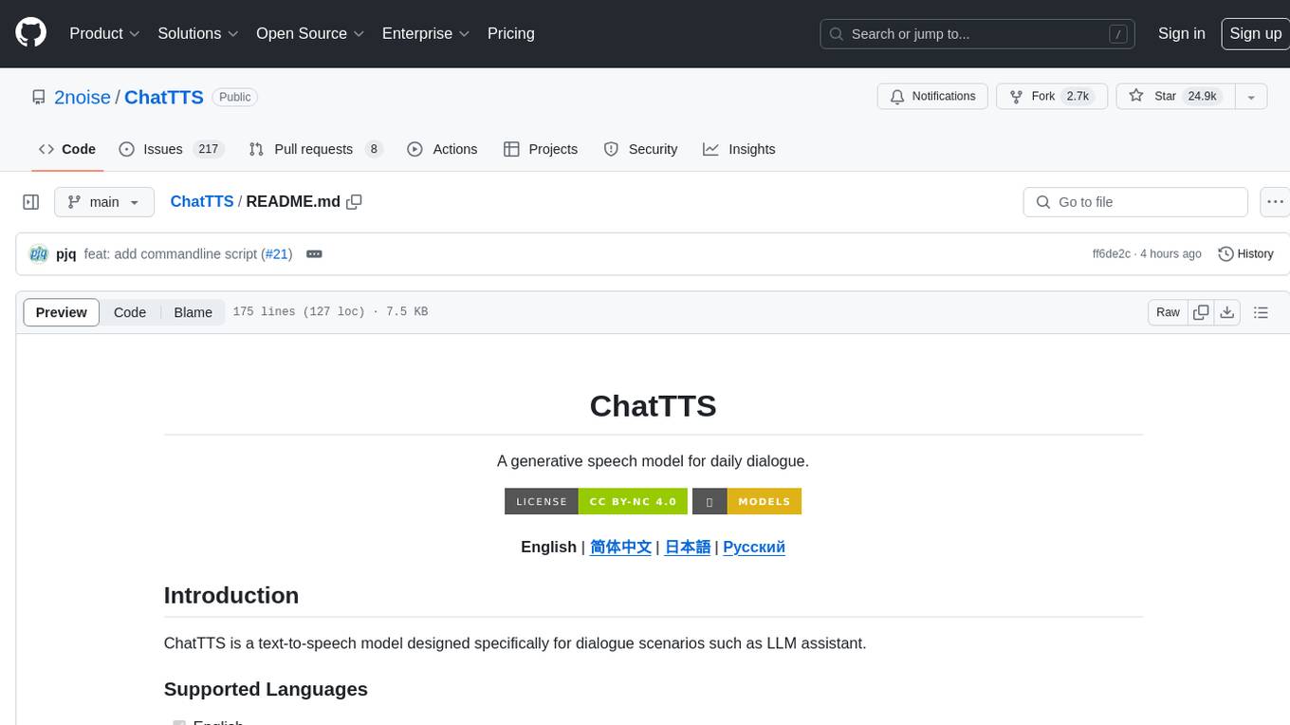
Task: Copy raw file contents
Action: [x=1201, y=312]
